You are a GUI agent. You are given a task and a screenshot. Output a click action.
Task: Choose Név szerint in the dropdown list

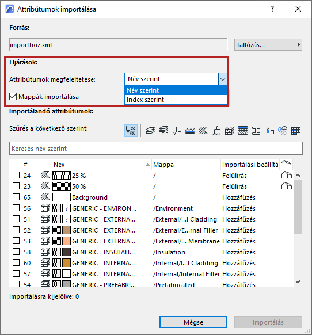(176, 90)
